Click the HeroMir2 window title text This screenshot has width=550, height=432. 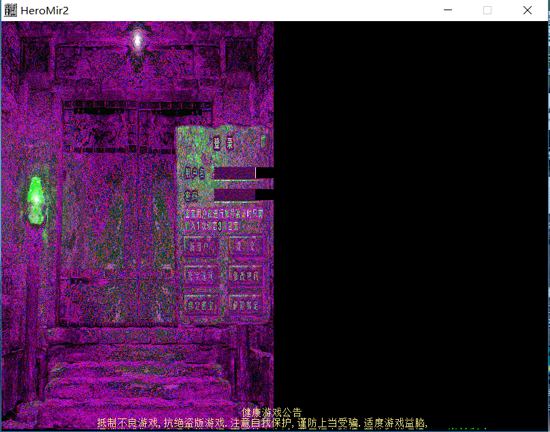[44, 10]
